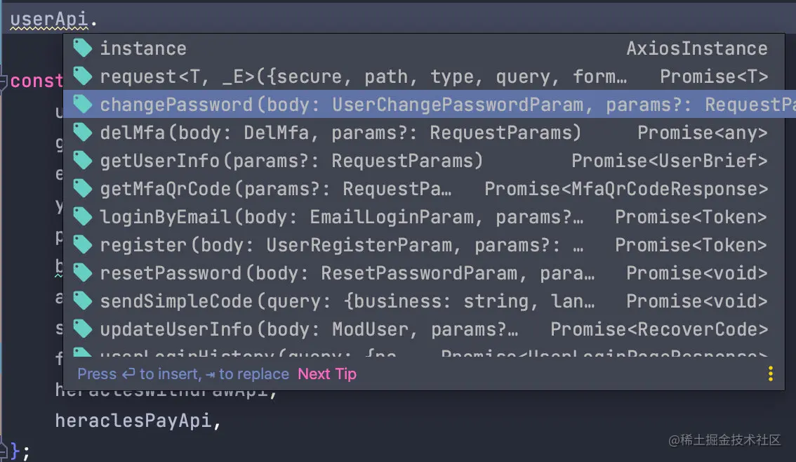
Task: Select the instance completion item
Action: tap(424, 48)
